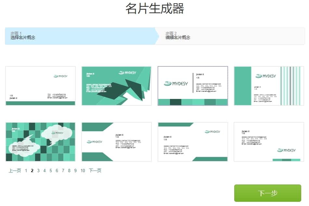
Task: Select the card with green corner bands on left
Action: click(x=116, y=142)
